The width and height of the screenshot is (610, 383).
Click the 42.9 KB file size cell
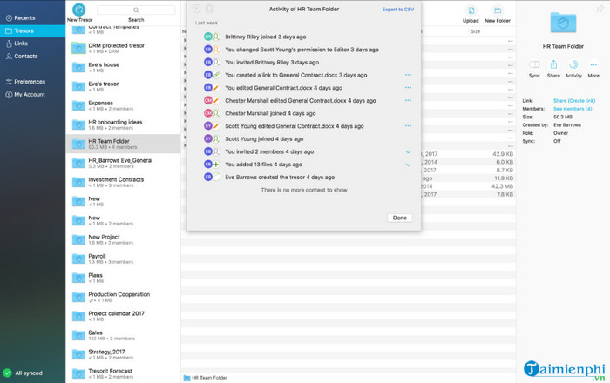(503, 154)
